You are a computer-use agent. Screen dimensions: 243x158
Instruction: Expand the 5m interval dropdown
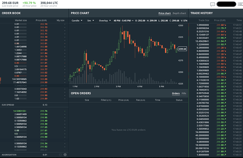coord(91,20)
